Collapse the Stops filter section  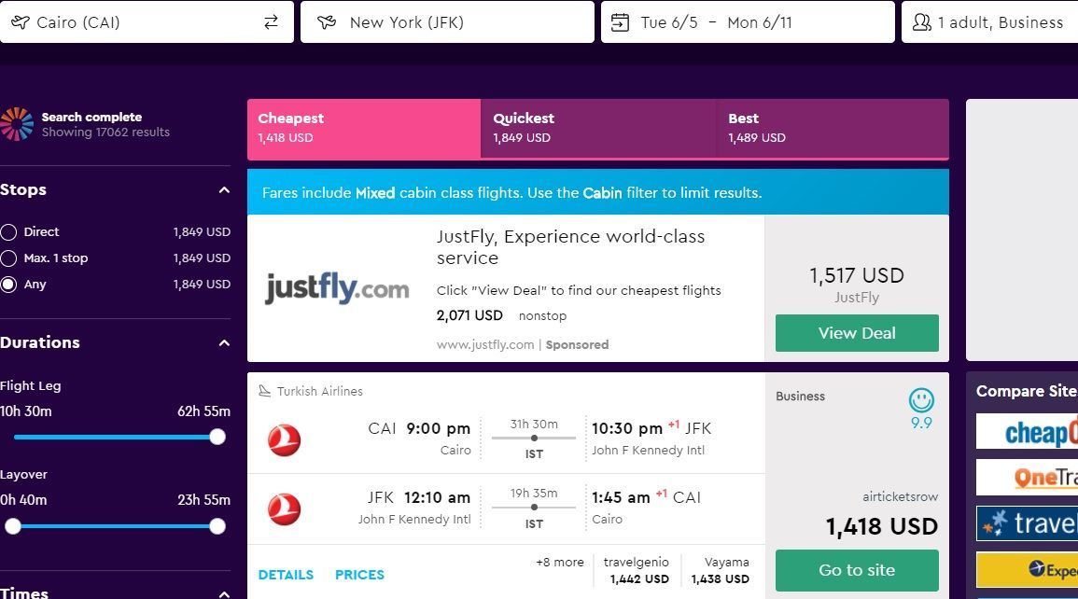click(224, 190)
